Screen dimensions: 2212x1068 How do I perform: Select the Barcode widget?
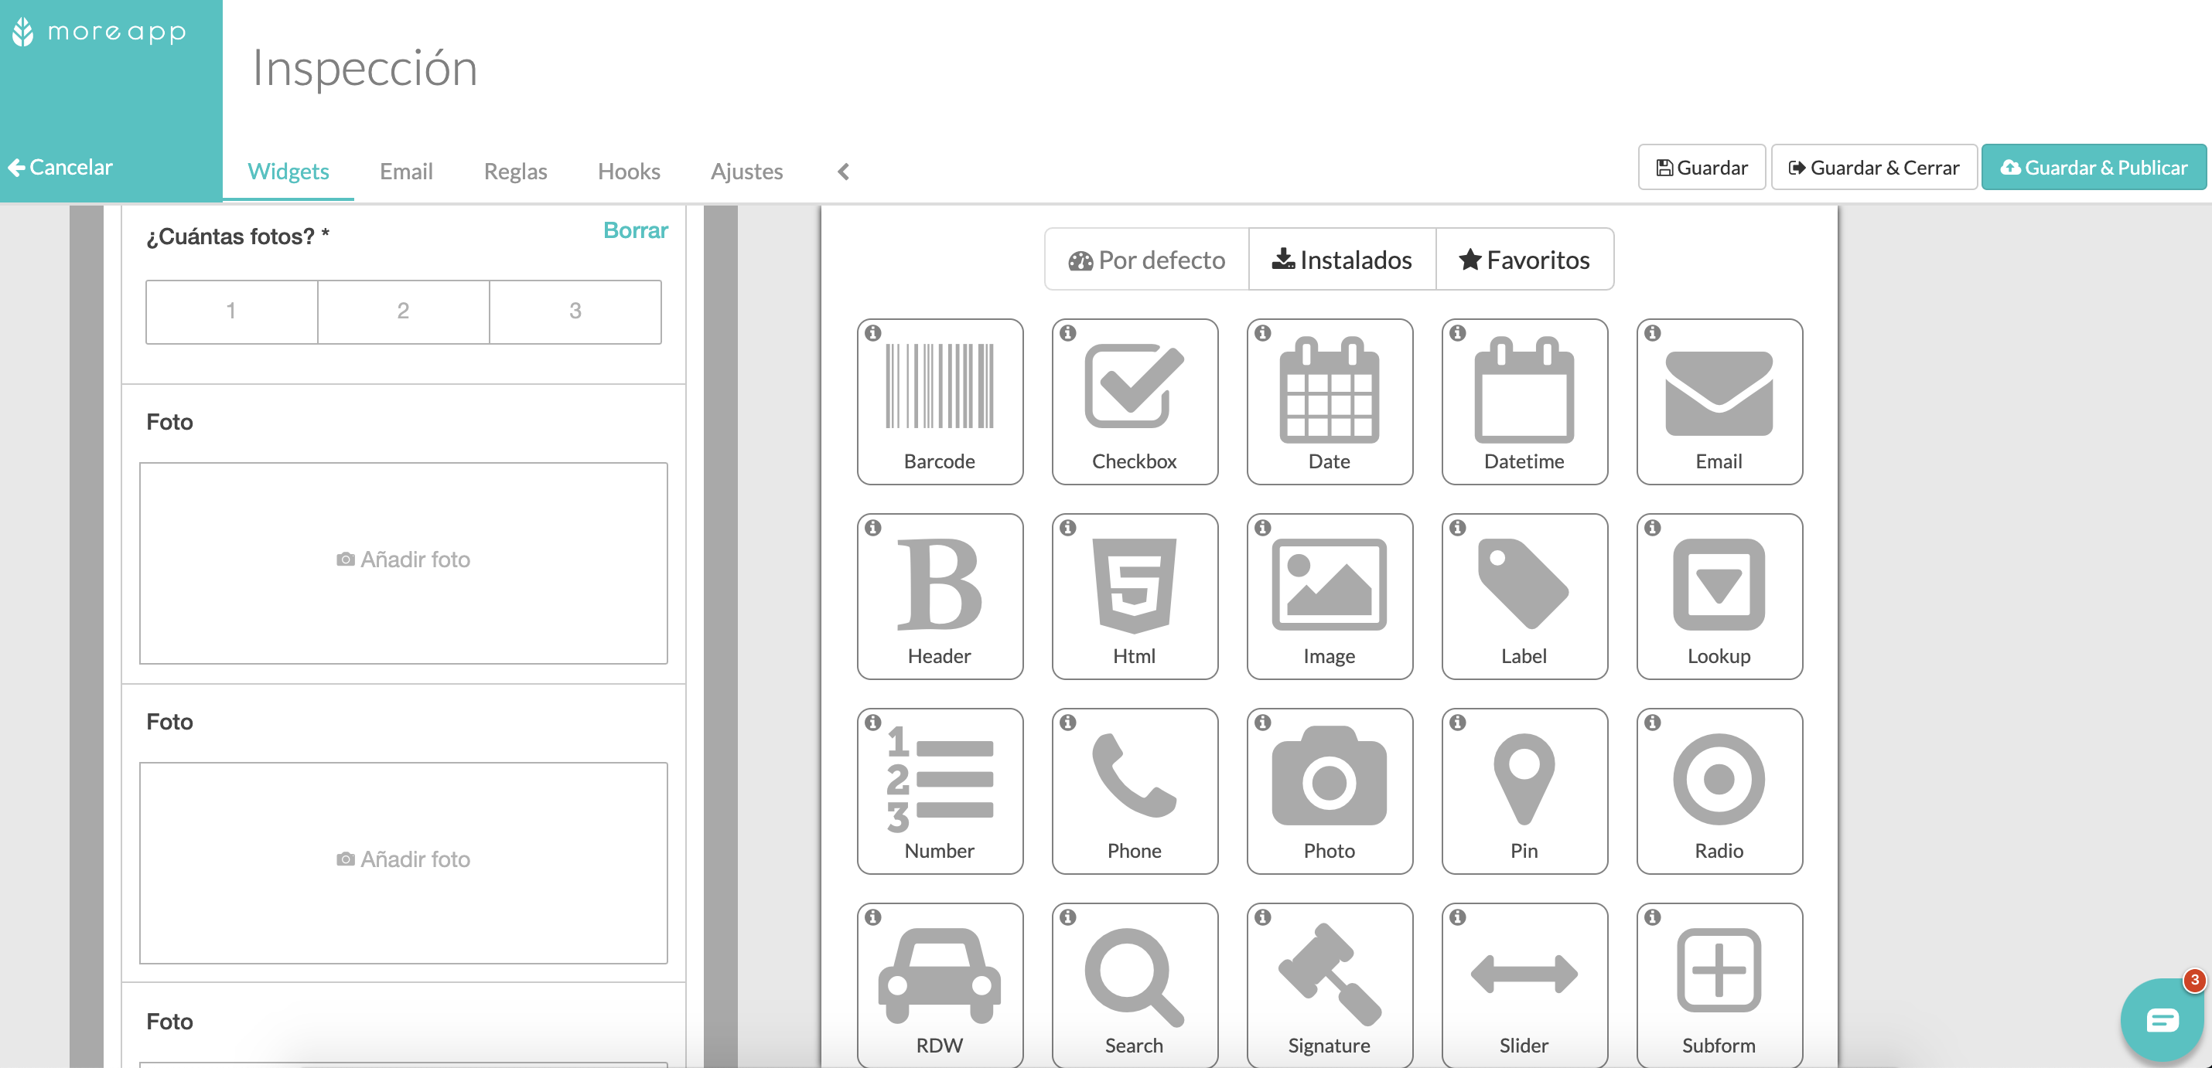941,399
